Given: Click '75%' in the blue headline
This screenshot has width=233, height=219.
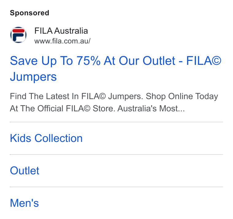Looking at the screenshot, I should pos(88,61).
